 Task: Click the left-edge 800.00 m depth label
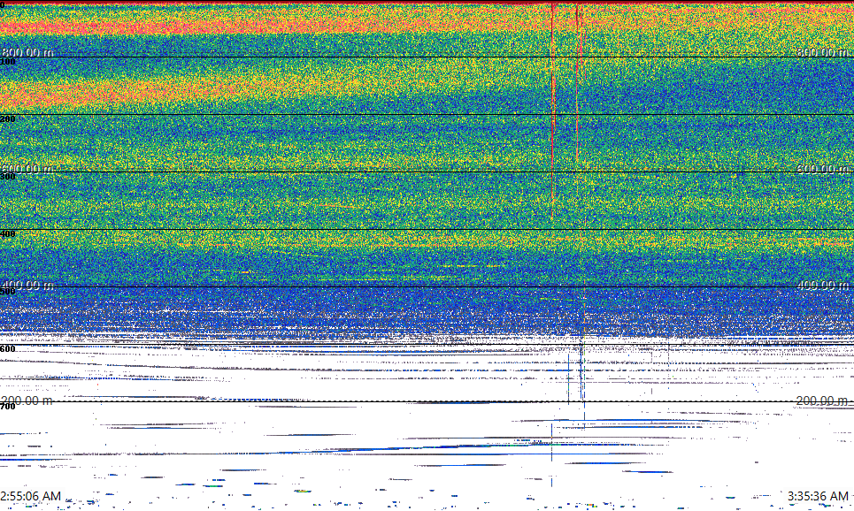point(27,52)
